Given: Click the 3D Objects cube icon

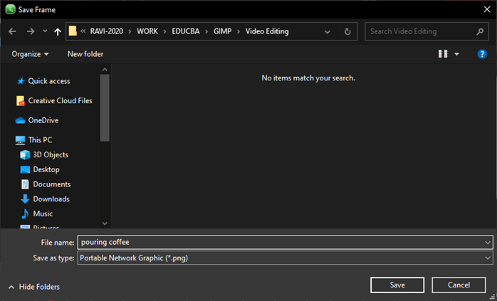Looking at the screenshot, I should click(x=25, y=155).
